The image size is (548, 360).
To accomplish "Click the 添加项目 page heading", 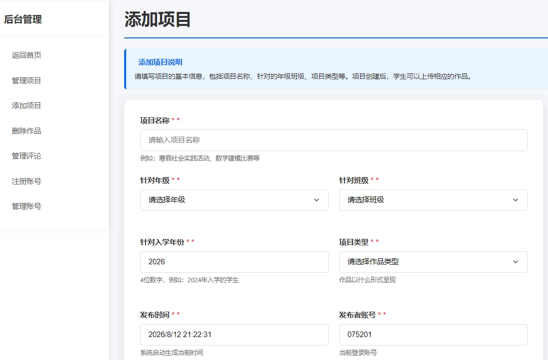I will 158,19.
